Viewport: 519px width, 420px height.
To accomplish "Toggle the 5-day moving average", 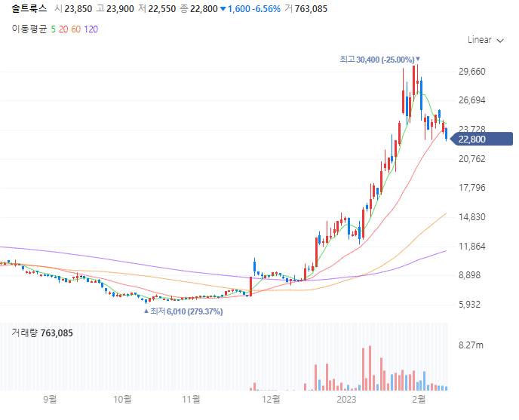I will coord(54,29).
